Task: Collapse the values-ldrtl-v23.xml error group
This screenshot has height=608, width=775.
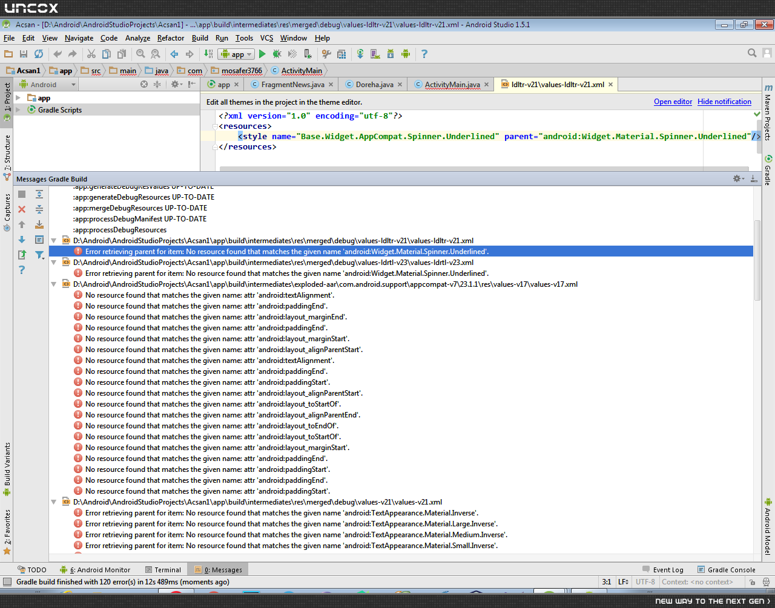Action: click(x=53, y=263)
